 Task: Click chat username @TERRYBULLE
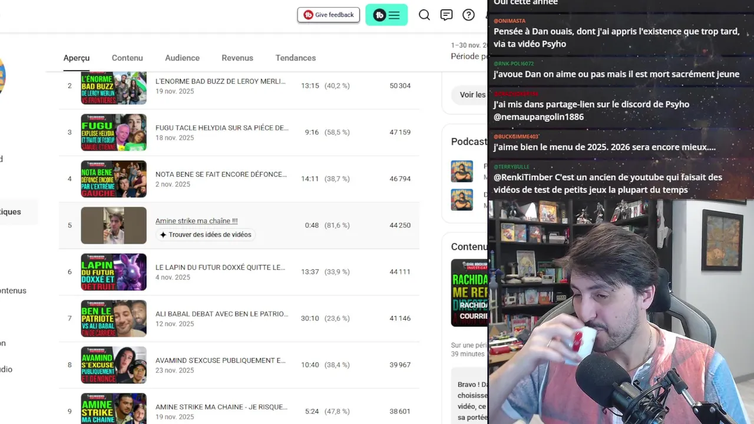(x=511, y=167)
